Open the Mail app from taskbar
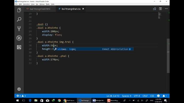The image size is (184, 103). (47, 100)
